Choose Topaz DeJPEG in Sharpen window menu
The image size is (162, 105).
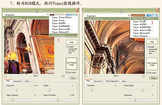click(63, 23)
